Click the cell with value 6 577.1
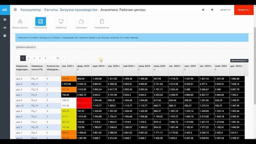Viewport: 256px width, 144px height. coord(206,84)
